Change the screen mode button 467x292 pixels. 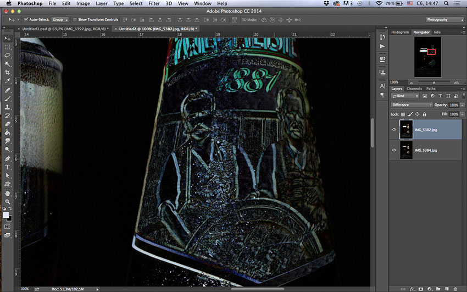tap(8, 235)
